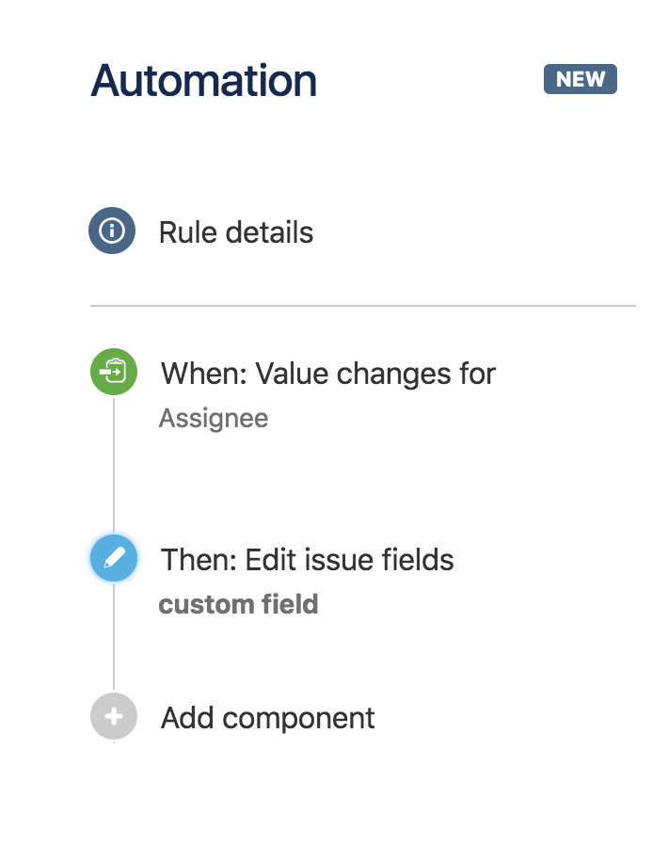Click the gray plus icon to add a component
Viewport: 668px width, 845px height.
113,718
